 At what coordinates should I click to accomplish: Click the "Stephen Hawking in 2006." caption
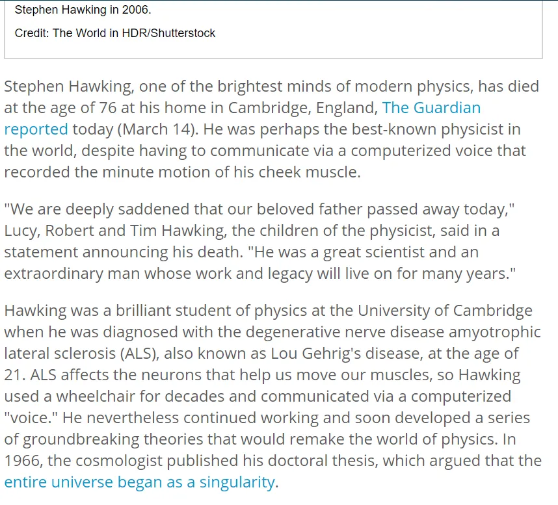coord(83,10)
